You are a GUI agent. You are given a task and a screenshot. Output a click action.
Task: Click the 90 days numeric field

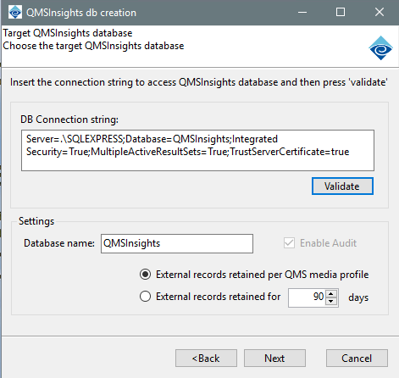pos(307,297)
